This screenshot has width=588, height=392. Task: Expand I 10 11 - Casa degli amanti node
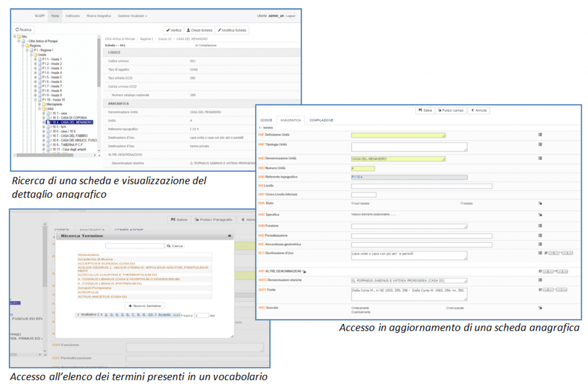pos(44,149)
